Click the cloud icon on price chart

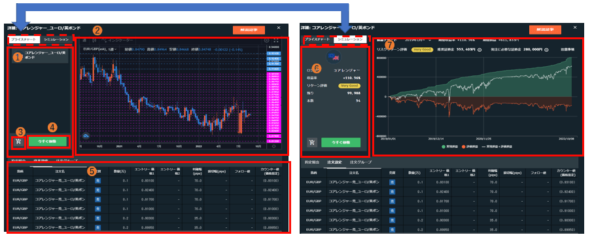click(x=86, y=136)
